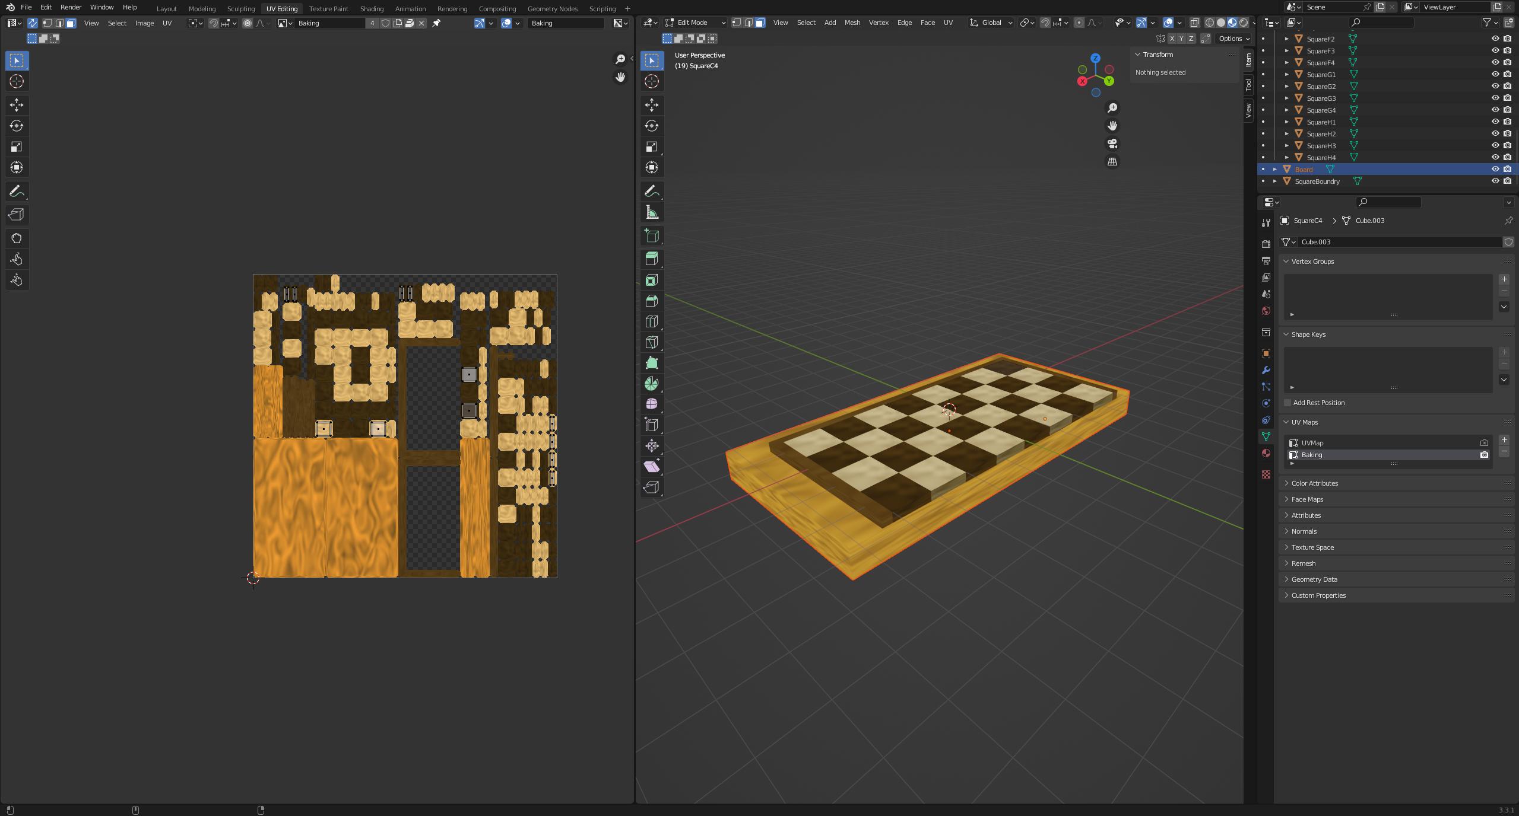Select the Measure tool

pyautogui.click(x=652, y=213)
